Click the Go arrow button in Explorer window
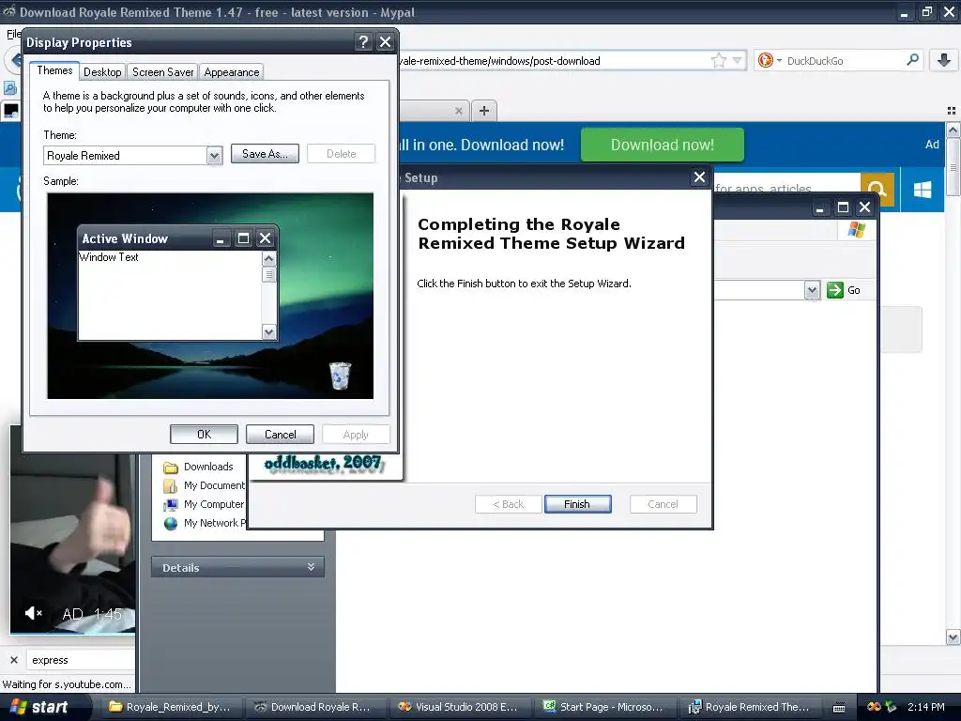Image resolution: width=961 pixels, height=721 pixels. point(844,290)
